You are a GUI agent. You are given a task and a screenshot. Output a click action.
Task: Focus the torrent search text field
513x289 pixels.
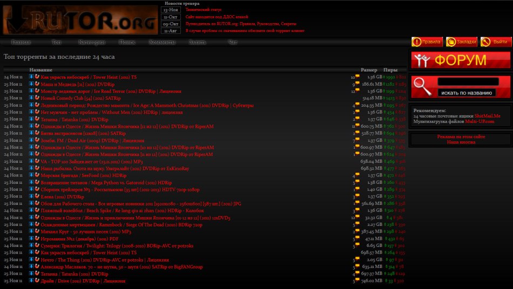click(x=468, y=81)
